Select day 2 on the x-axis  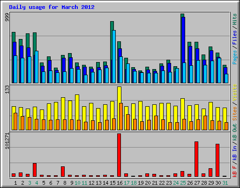pyautogui.click(x=22, y=183)
